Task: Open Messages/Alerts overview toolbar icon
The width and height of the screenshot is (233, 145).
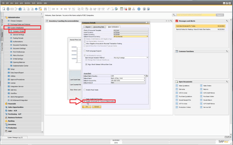Action: 125,9
